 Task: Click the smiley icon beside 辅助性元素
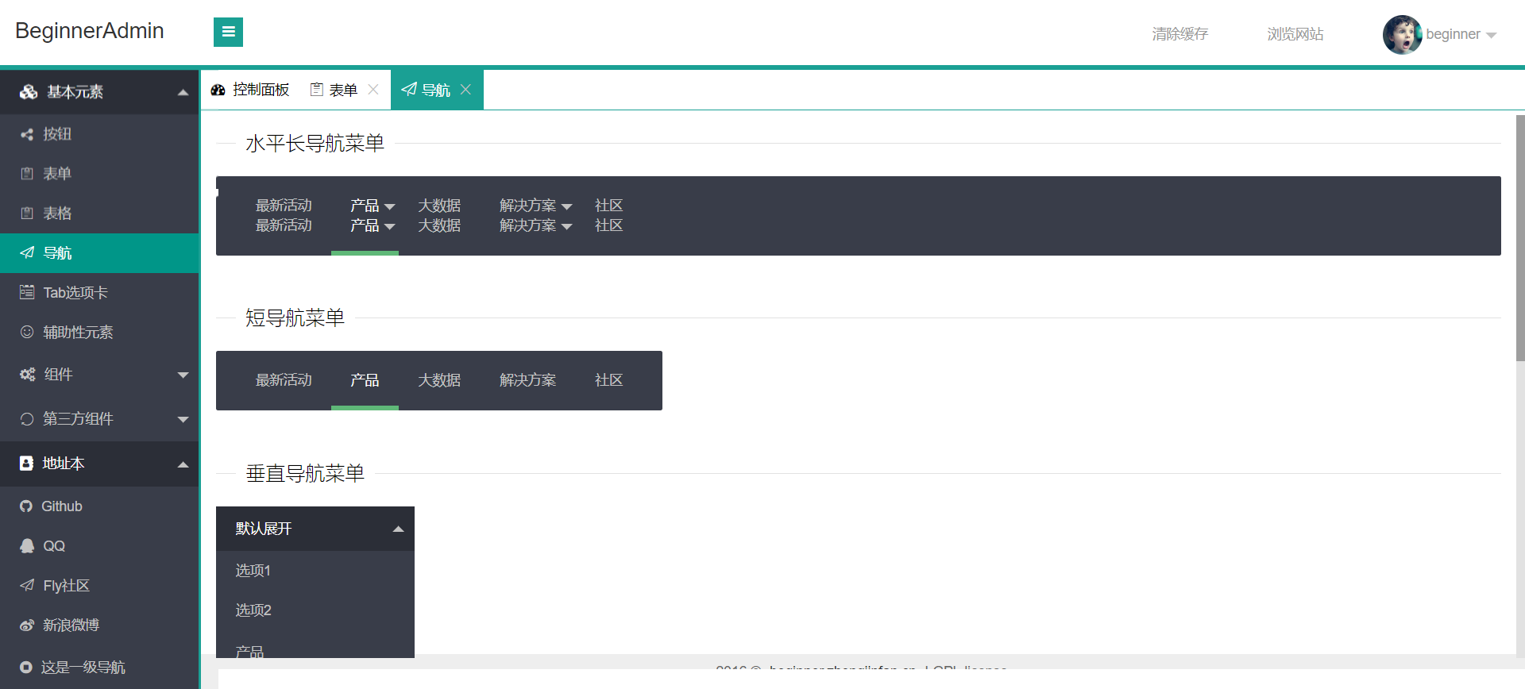click(x=27, y=332)
